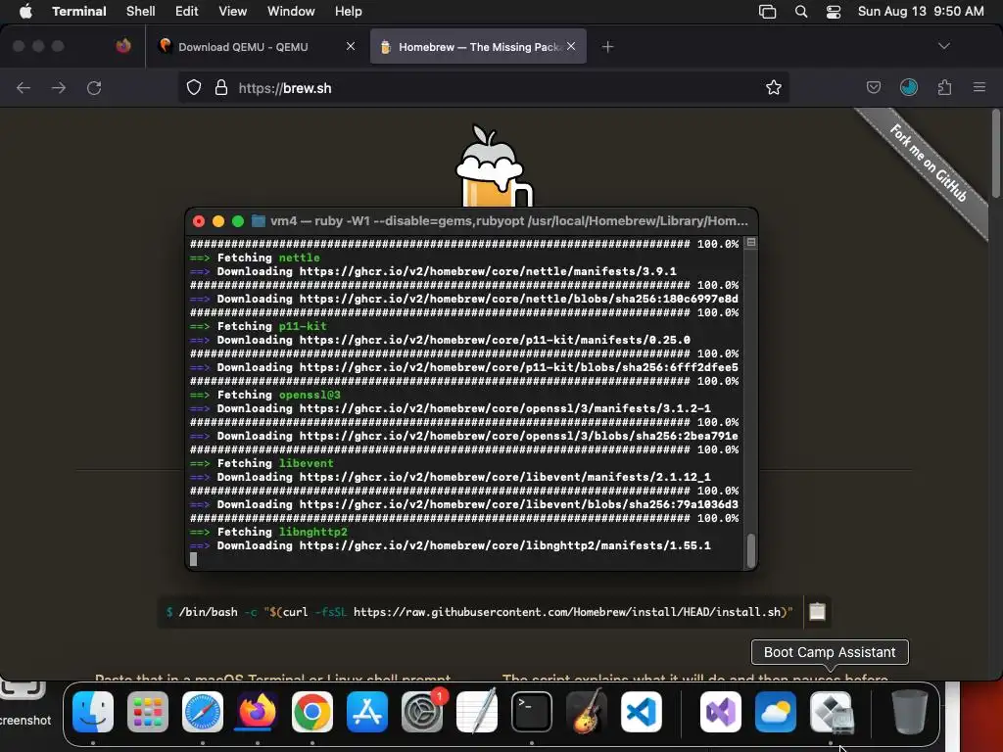This screenshot has width=1003, height=752.
Task: Open Visual Studio purple icon in dock
Action: point(721,712)
